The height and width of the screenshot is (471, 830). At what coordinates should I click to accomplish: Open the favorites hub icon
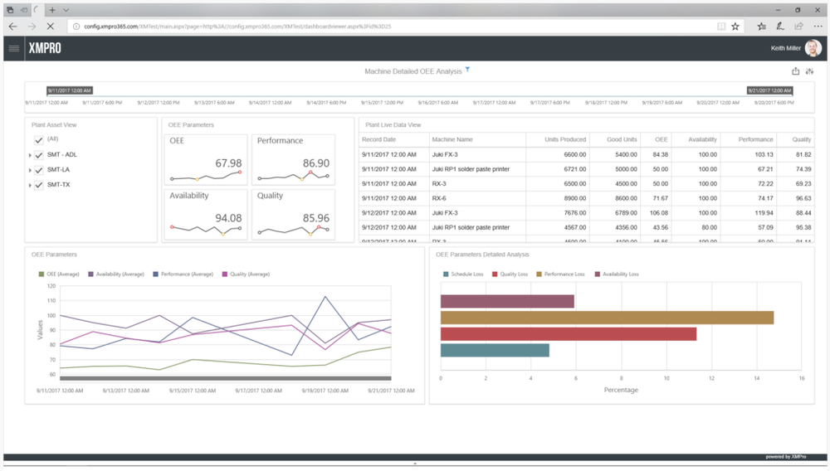(762, 27)
